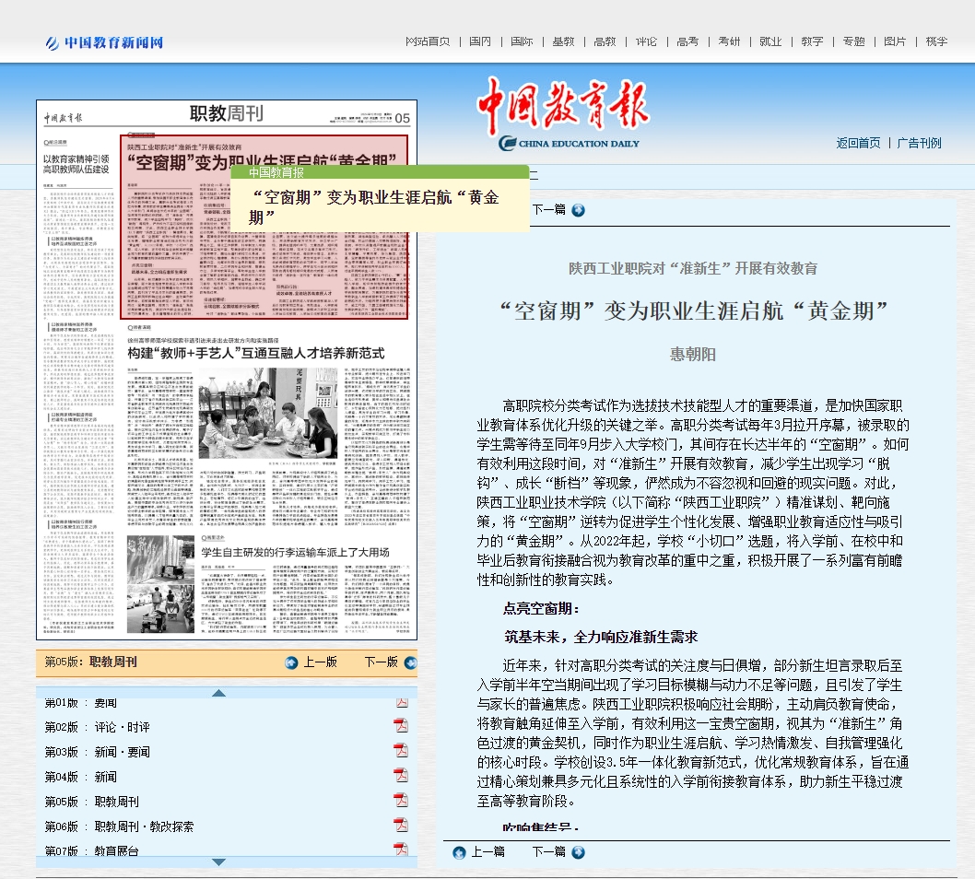The image size is (975, 879).
Task: Click the 上一篇 arrow icon below the article
Action: tap(459, 852)
